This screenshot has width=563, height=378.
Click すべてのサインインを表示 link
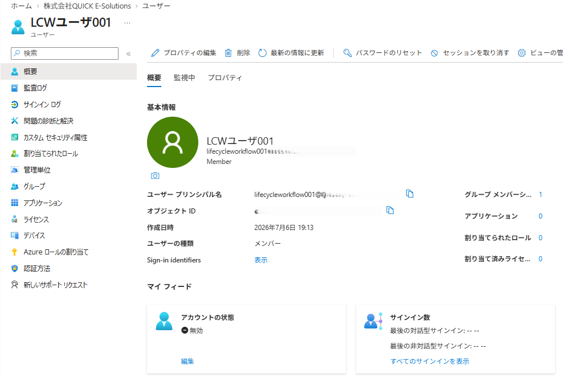[x=430, y=361]
